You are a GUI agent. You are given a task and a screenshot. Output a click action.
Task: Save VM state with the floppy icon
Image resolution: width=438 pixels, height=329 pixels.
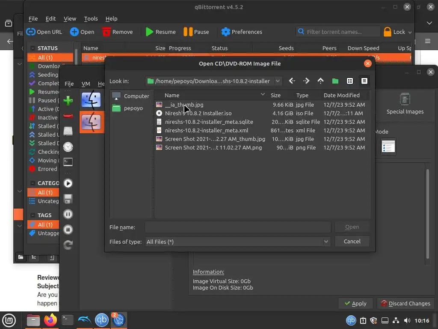click(x=68, y=199)
